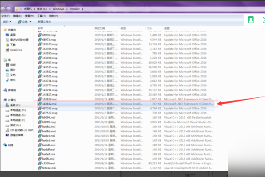Select the file 497032.msp
The width and height of the screenshot is (265, 177).
tap(125, 108)
